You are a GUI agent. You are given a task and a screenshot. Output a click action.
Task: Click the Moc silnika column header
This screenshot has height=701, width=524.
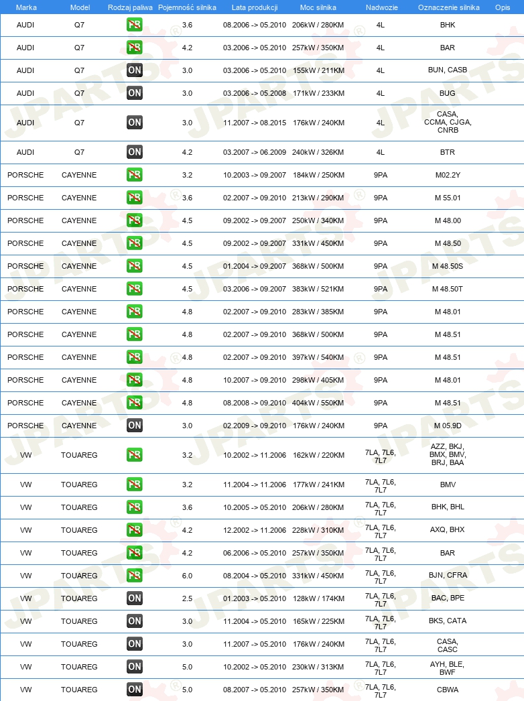(318, 7)
